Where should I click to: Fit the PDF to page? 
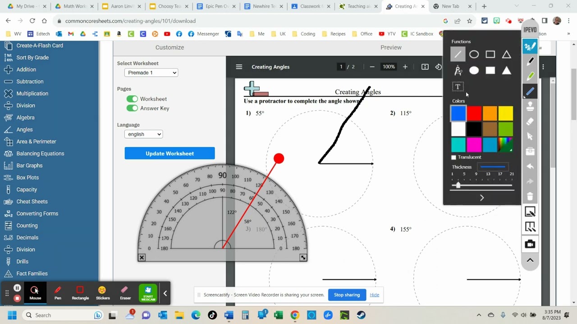pos(425,67)
